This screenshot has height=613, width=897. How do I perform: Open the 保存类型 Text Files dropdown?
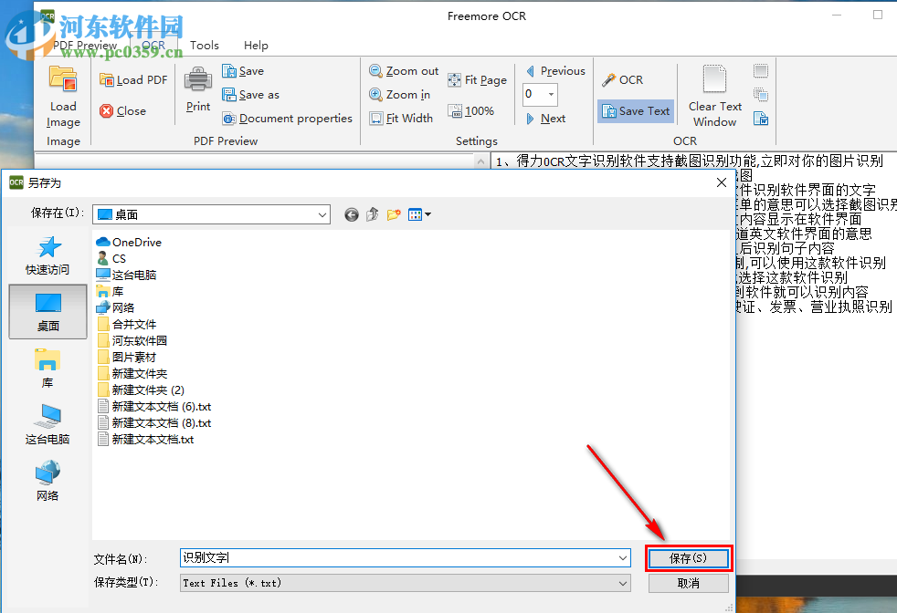405,583
